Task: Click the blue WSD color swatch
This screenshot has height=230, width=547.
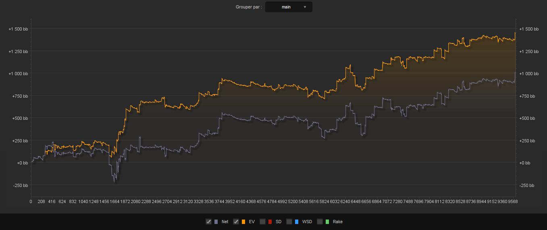Action: point(297,222)
